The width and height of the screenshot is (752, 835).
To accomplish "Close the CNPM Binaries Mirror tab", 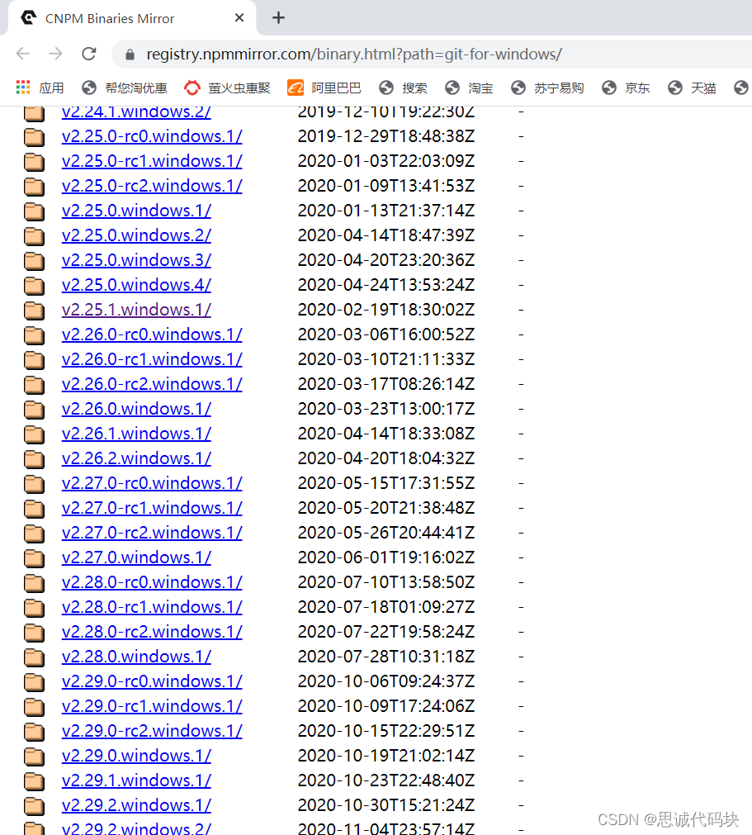I will [x=239, y=18].
